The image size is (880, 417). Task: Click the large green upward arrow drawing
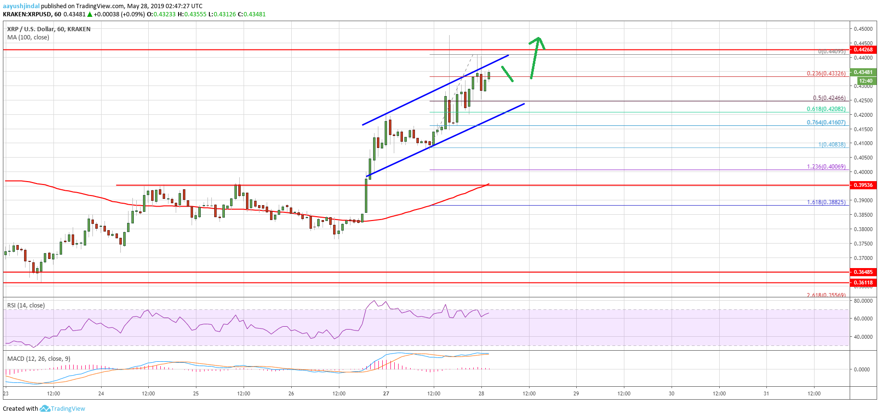[535, 57]
